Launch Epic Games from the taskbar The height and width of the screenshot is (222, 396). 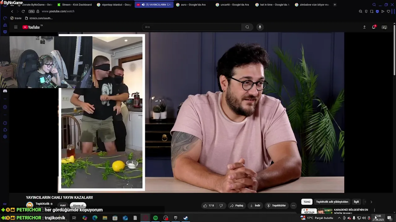[176, 218]
